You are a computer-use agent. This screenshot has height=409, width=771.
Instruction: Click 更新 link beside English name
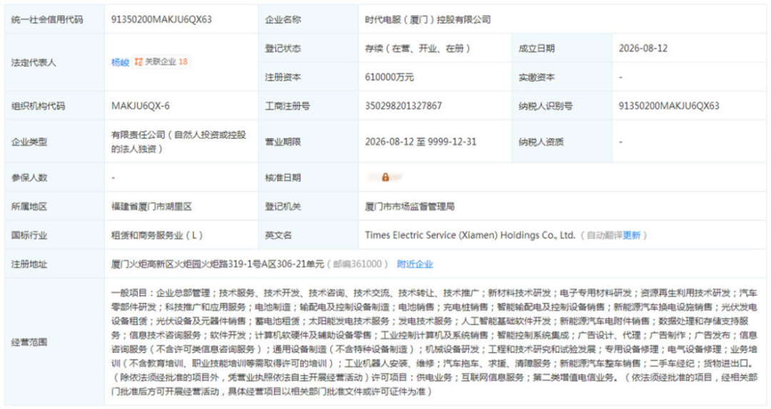point(631,235)
